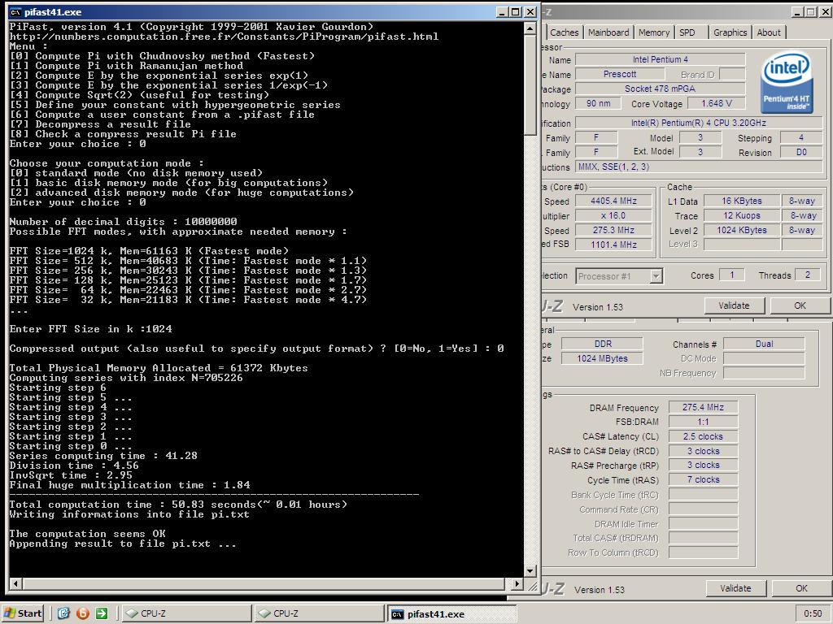
Task: Click the '16 KBytes' L1 Data value
Action: [742, 201]
